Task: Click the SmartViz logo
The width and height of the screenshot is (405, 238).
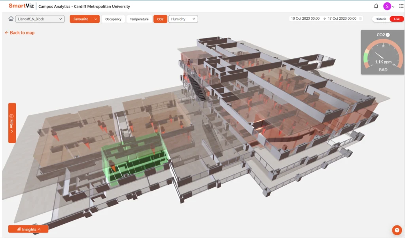Action: point(21,6)
